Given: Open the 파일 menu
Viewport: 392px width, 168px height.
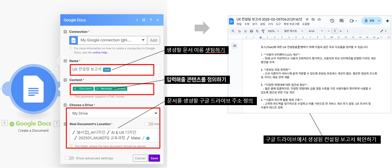Looking at the screenshot, I should (239, 24).
